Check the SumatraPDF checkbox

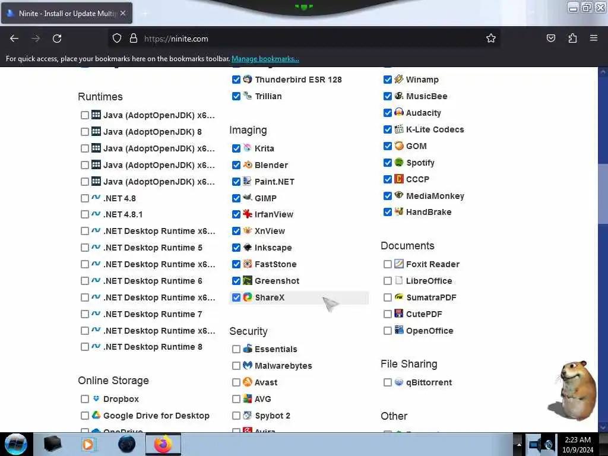[387, 297]
